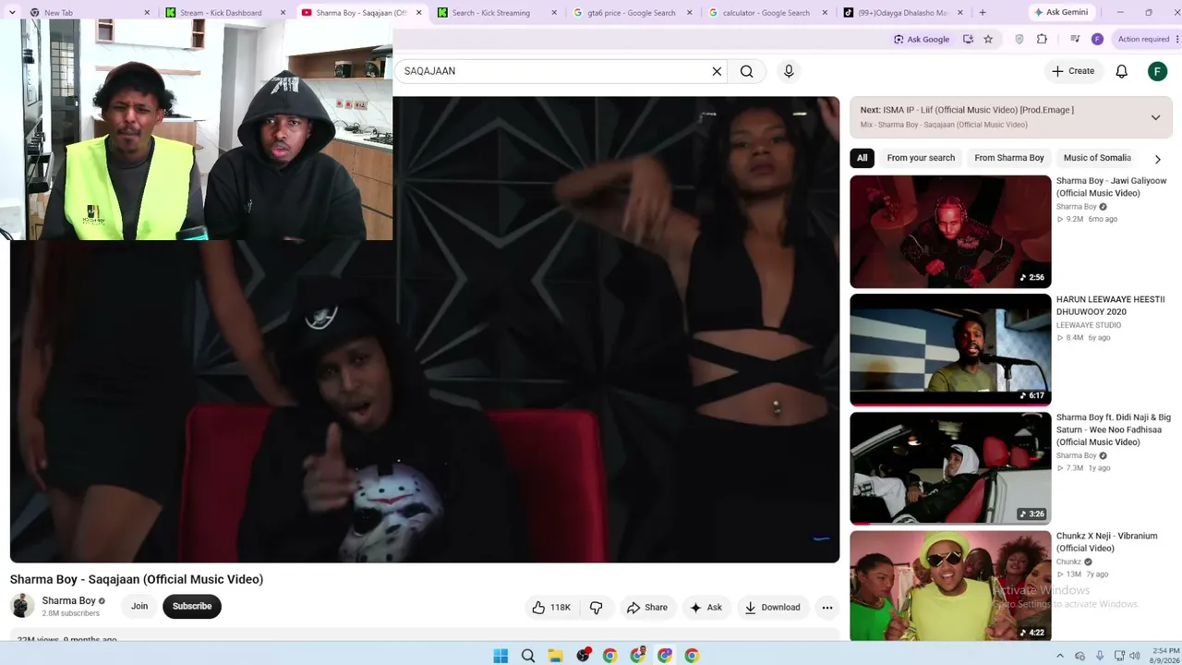Show more filter chips with arrow
The image size is (1182, 665).
coord(1157,159)
